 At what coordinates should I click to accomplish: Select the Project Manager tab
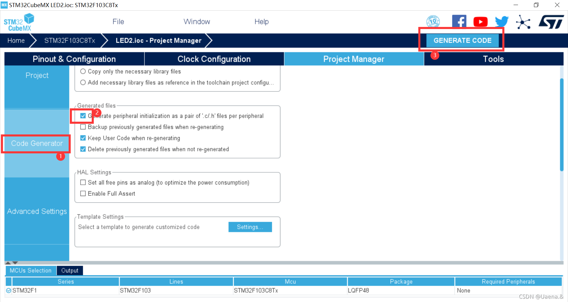(354, 59)
